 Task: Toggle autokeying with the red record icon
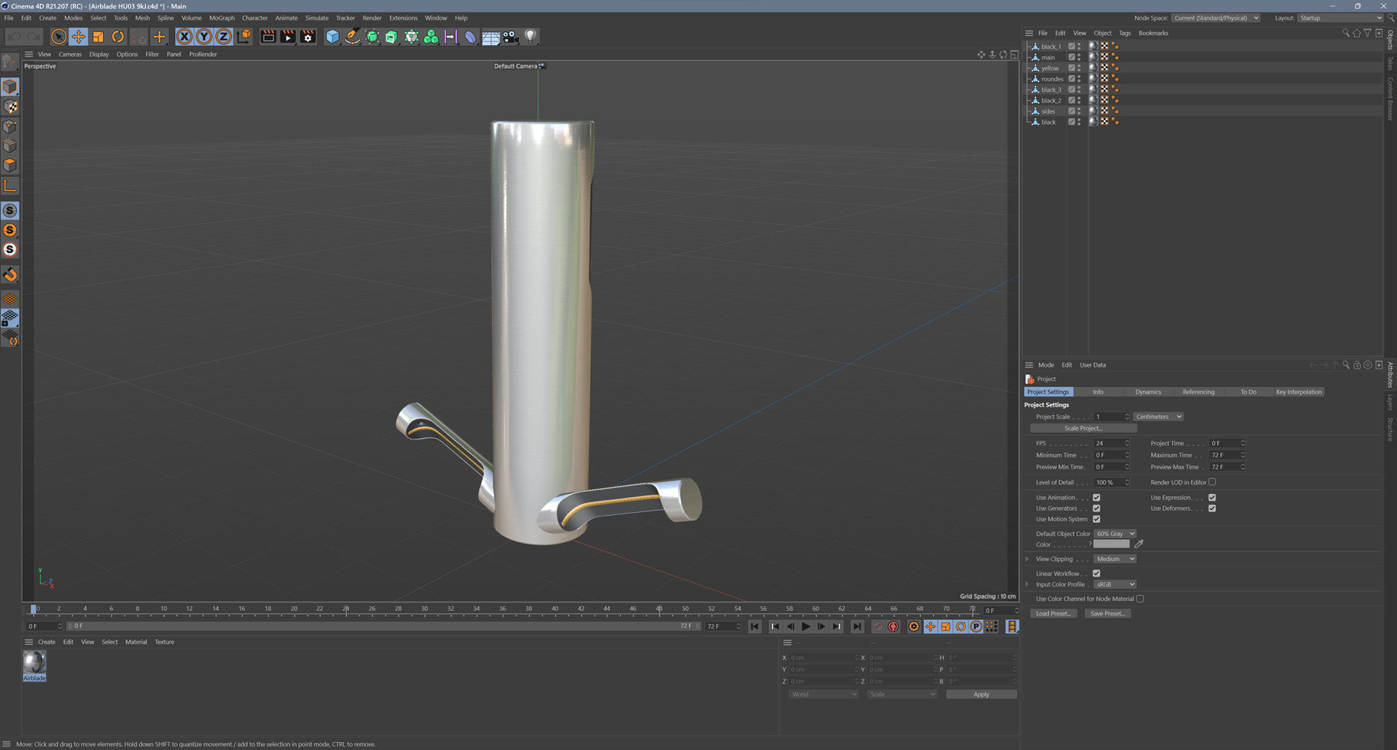[893, 626]
